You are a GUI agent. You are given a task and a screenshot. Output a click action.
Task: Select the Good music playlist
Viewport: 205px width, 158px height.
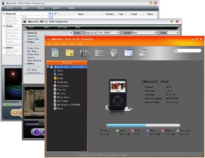(61, 86)
